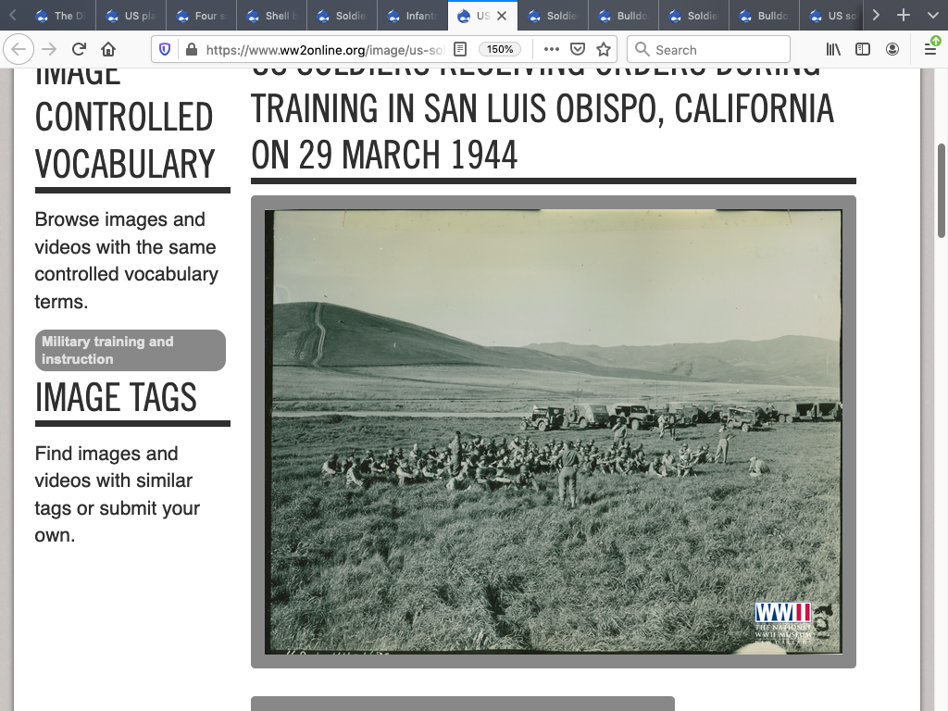Go to the browser home page
948x711 pixels.
(108, 50)
